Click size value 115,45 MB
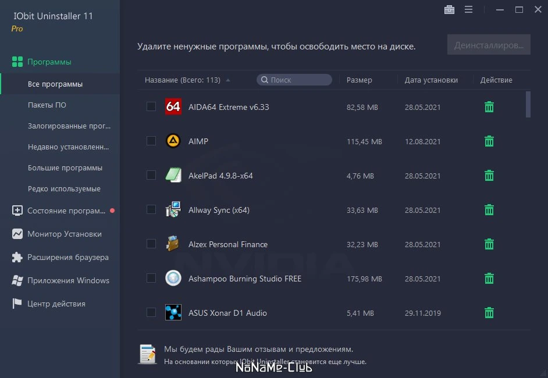 point(364,141)
